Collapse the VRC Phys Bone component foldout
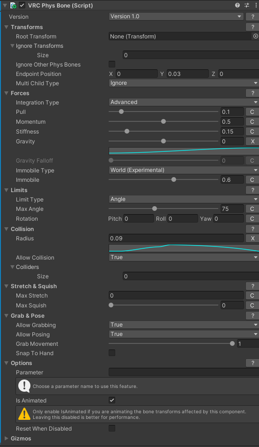Viewport: 259px width, 447px height. pos(5,6)
